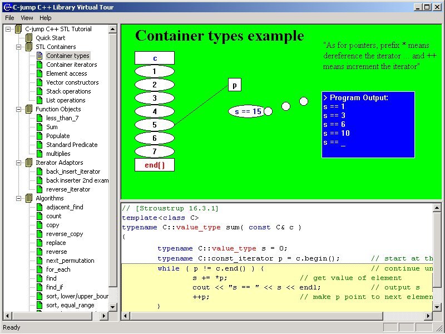Click the code pane scroll up arrow
Viewport: 445px width, 334px height.
click(x=437, y=208)
